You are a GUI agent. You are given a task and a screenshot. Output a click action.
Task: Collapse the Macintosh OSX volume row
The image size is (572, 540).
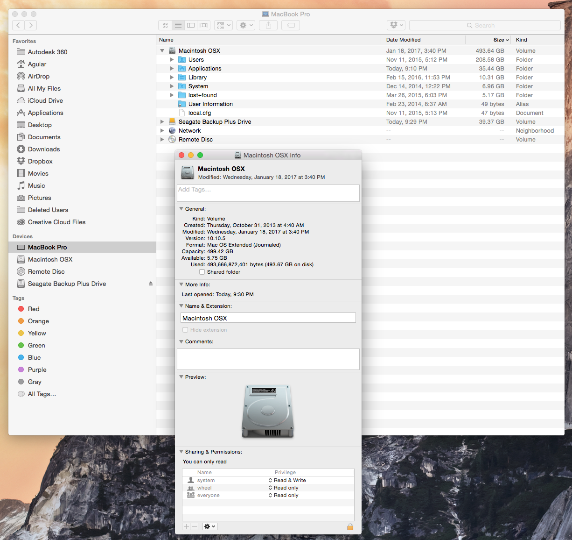tap(162, 50)
